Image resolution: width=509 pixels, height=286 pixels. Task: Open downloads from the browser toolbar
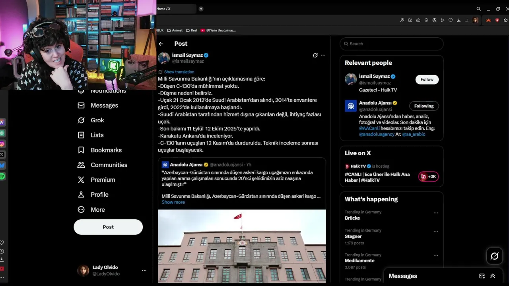click(x=458, y=20)
